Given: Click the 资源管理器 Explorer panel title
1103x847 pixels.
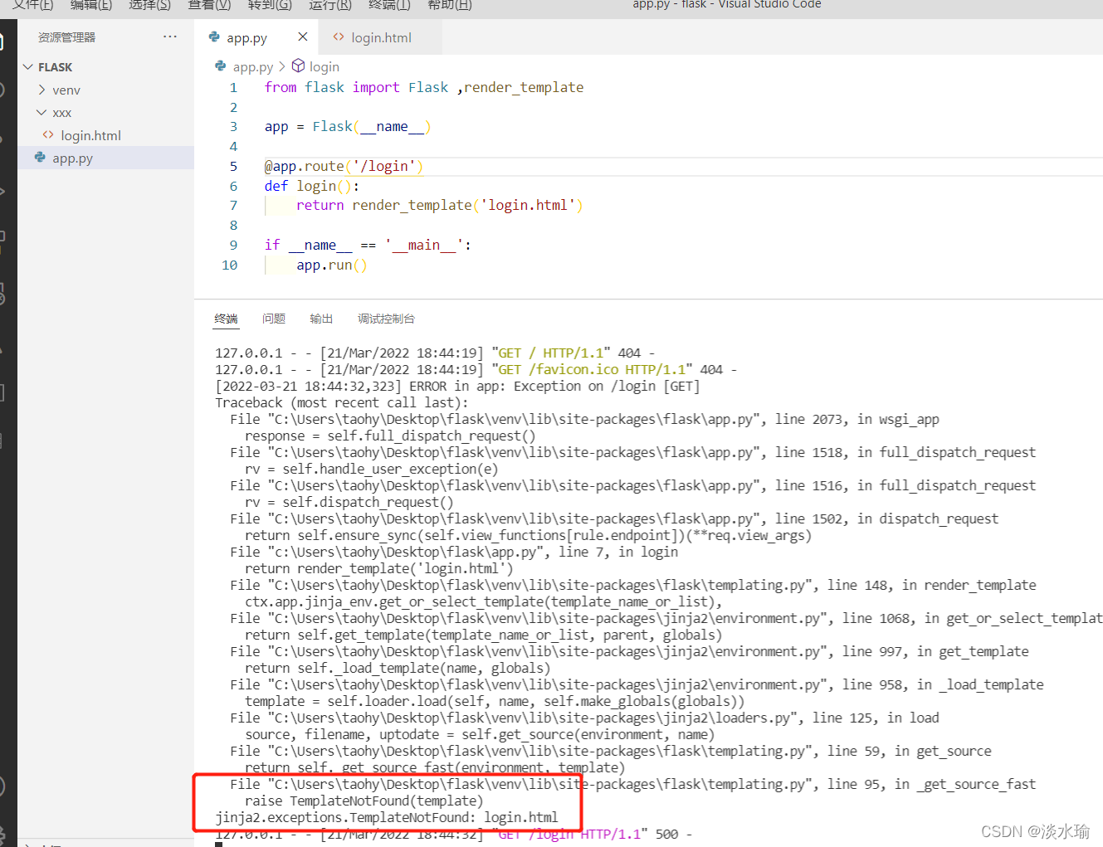Looking at the screenshot, I should 66,37.
